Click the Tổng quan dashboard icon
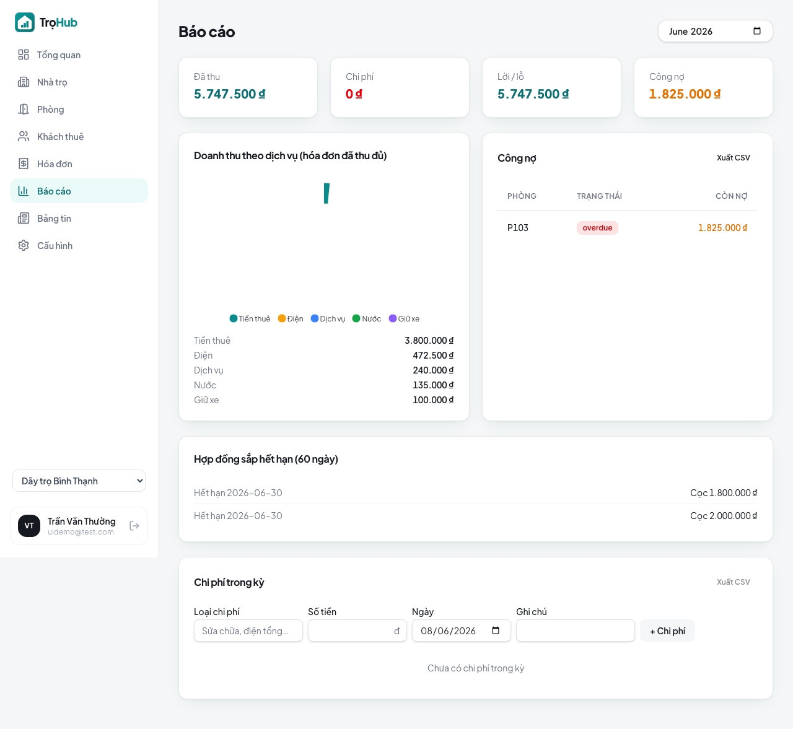Viewport: 793px width, 729px height. [24, 55]
